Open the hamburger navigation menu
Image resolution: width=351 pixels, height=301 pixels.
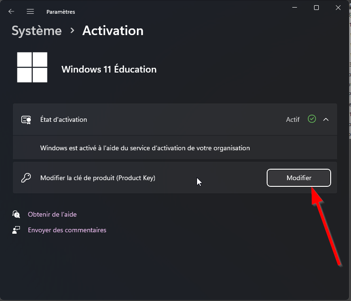[30, 11]
